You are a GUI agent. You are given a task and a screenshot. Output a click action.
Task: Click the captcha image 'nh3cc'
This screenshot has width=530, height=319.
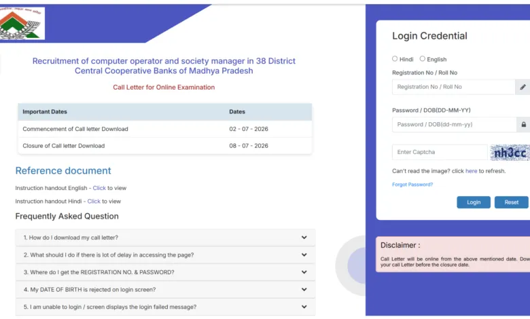click(x=510, y=153)
